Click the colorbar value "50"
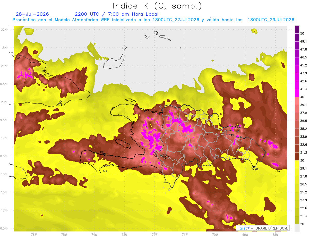This screenshot has height=238, width=309. [302, 34]
